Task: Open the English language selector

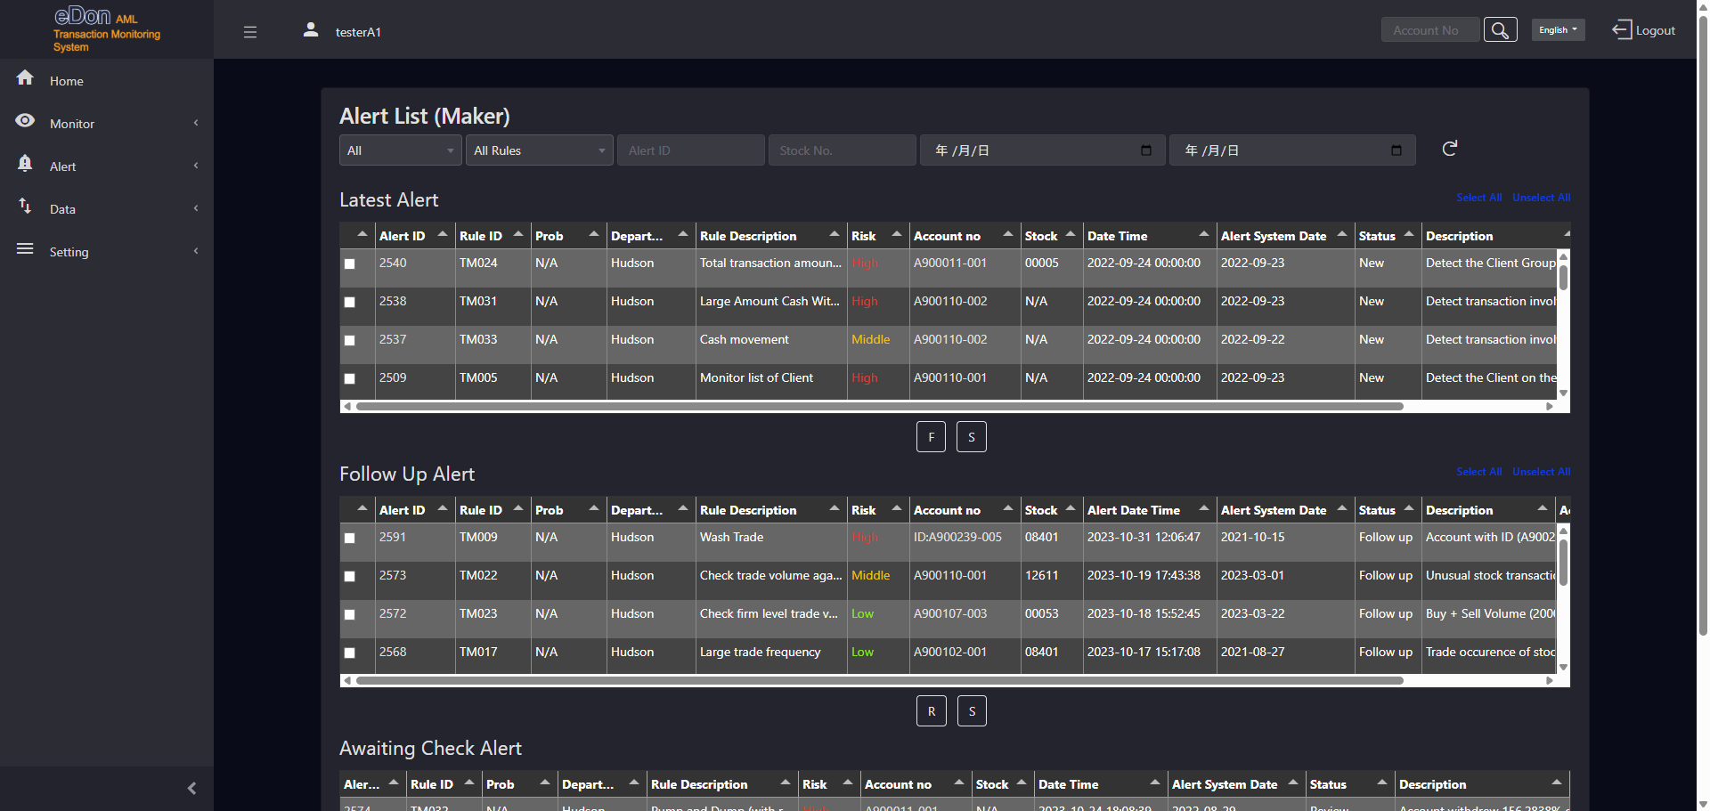Action: coord(1558,29)
